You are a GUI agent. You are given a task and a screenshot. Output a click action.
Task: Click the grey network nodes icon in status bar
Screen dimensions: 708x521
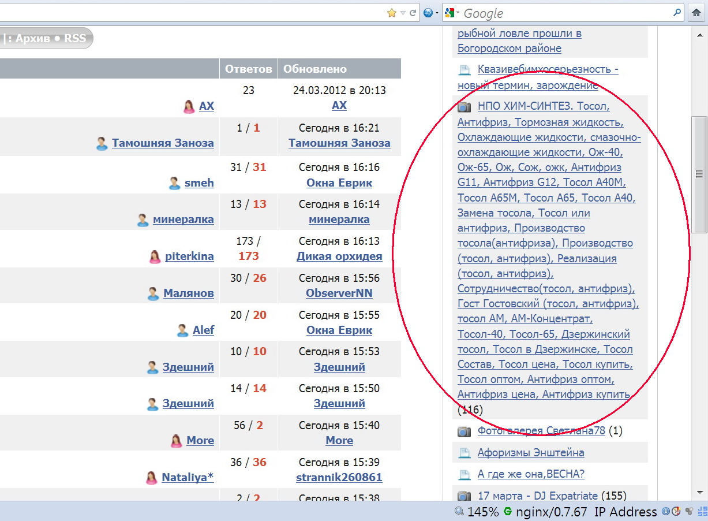689,512
